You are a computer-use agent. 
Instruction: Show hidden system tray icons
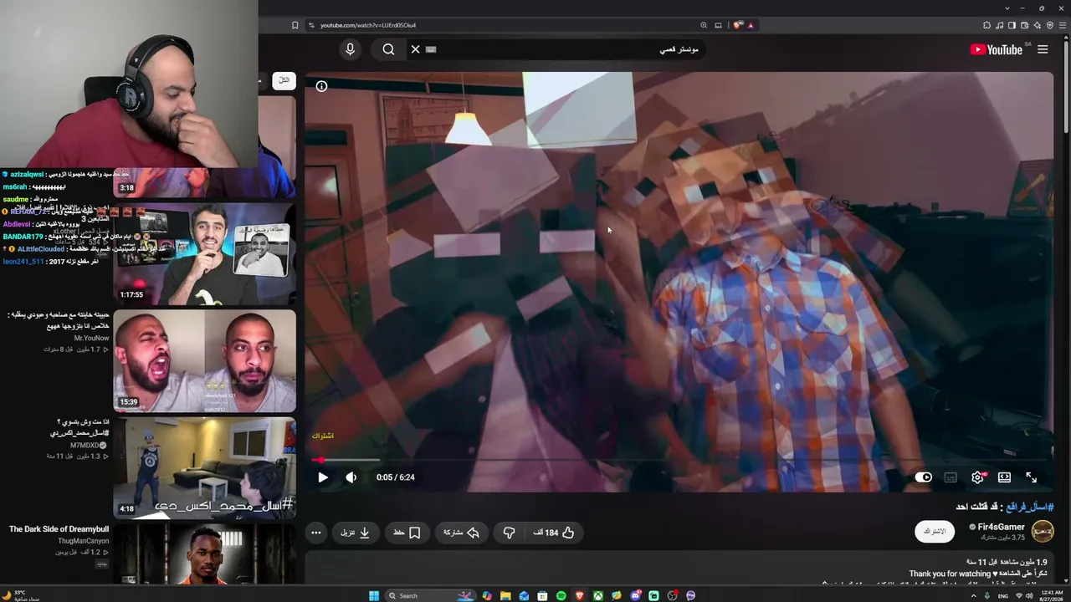click(973, 595)
